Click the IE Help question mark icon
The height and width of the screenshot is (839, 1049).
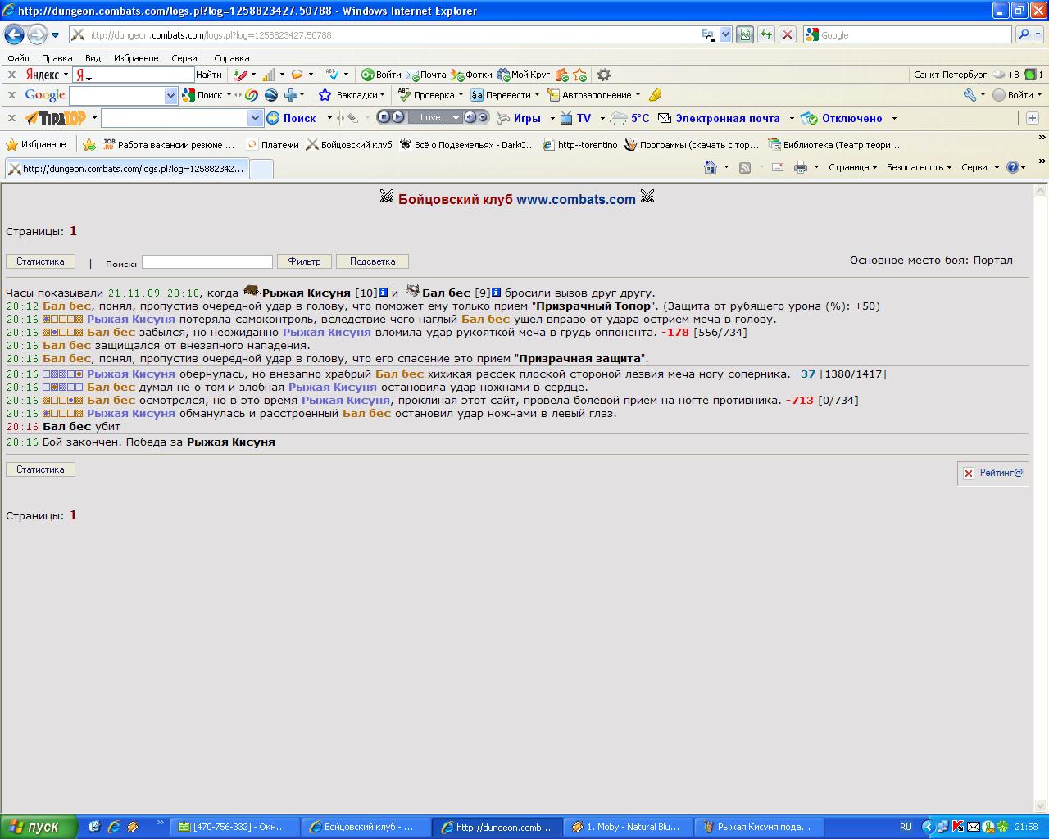[1013, 167]
